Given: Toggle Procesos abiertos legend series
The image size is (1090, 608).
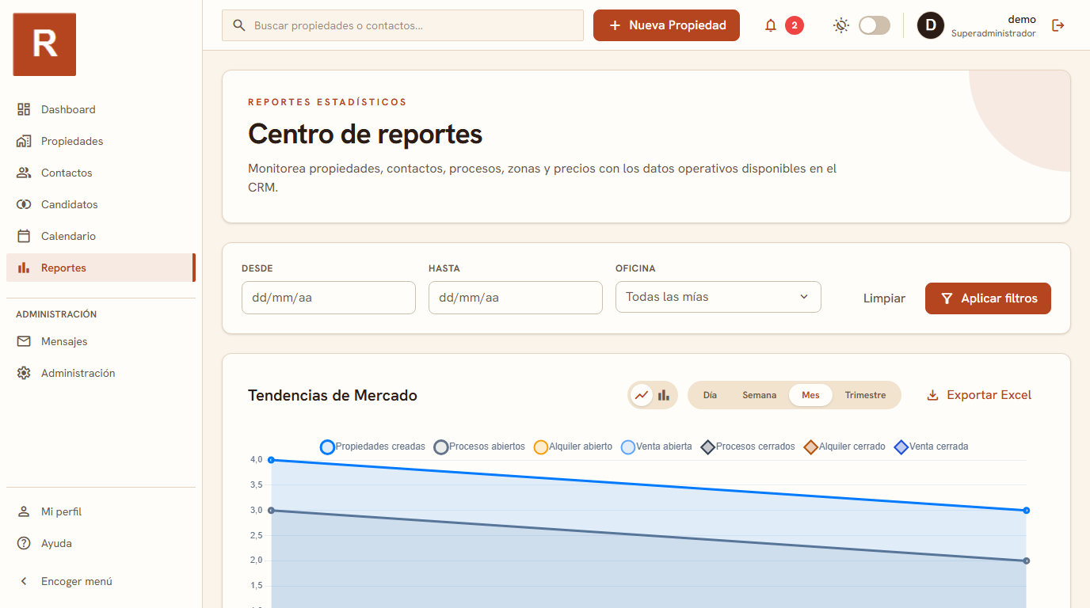Looking at the screenshot, I should click(x=479, y=446).
